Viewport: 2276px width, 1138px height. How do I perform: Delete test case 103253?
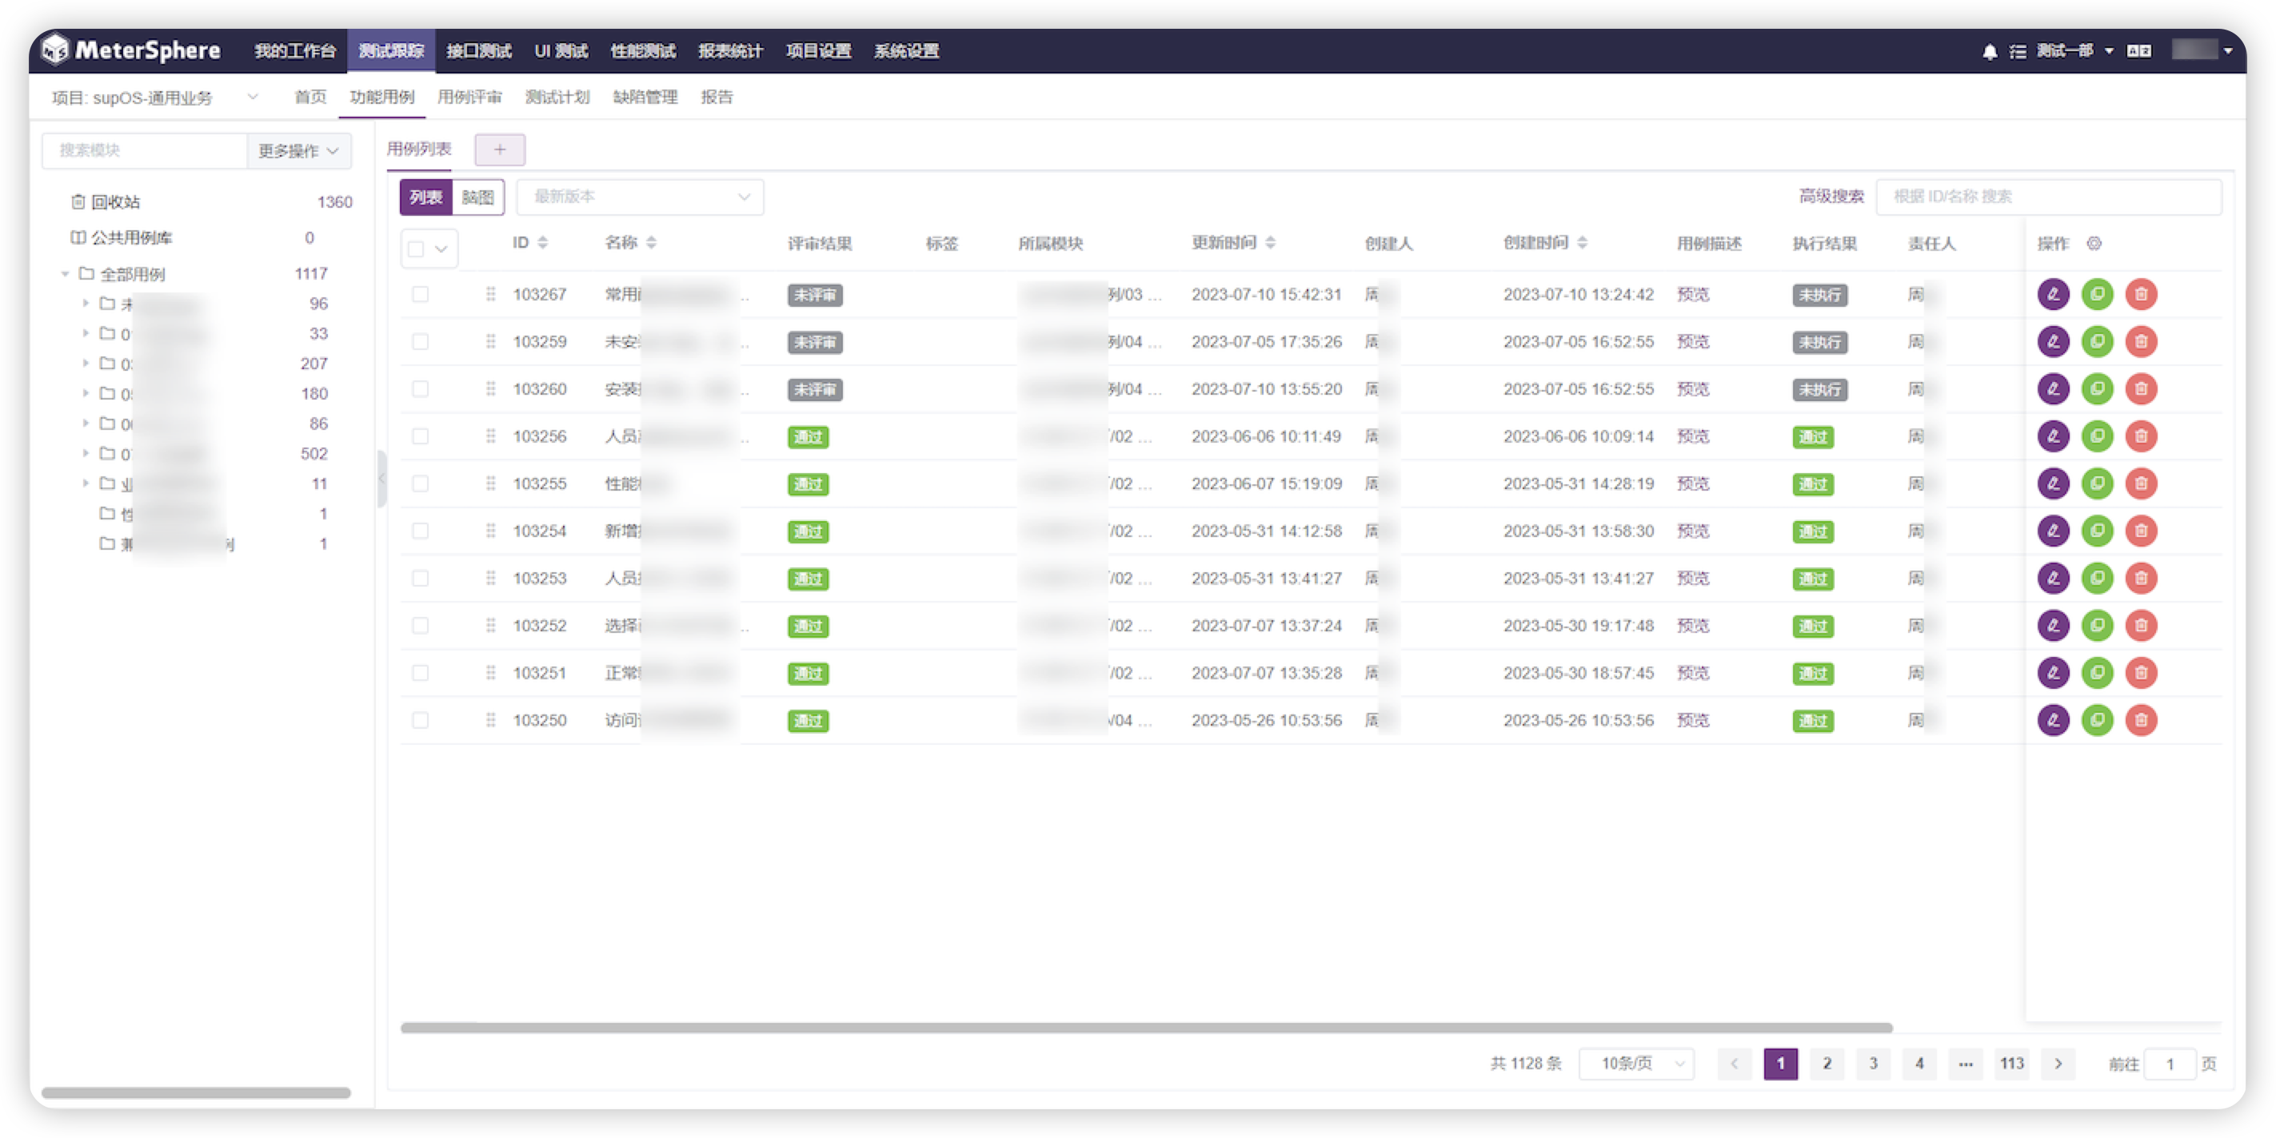coord(2141,579)
